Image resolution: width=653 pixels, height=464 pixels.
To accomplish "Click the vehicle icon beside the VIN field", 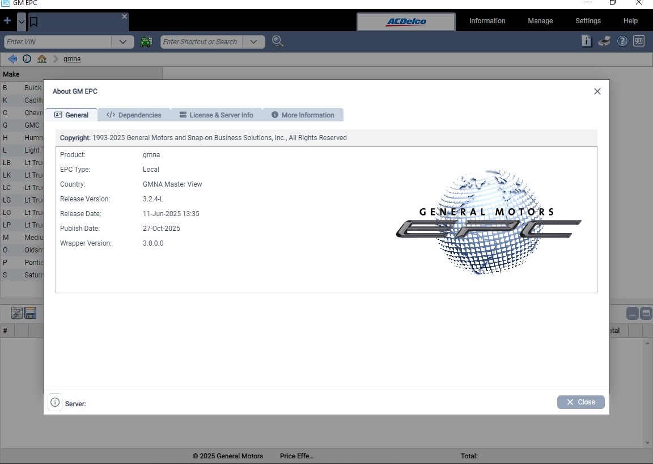I will point(146,41).
